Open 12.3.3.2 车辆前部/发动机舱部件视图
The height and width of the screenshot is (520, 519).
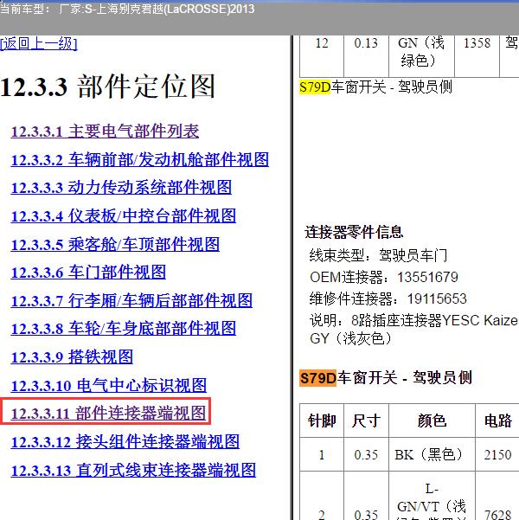pos(140,159)
